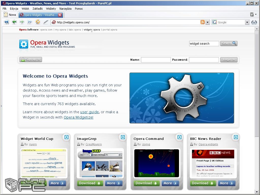260x195 pixels.
Task: Open the Opera Widgetize! link
Action: 78,117
